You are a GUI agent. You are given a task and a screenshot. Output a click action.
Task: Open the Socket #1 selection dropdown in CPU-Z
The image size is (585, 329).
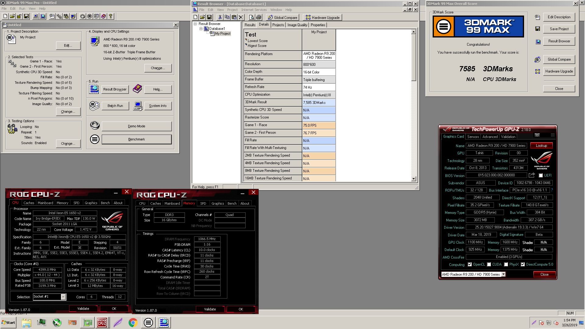tap(63, 297)
